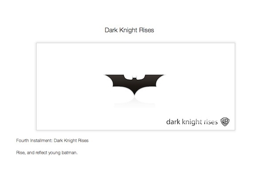Viewport: 266px width, 177px height.
Task: Select the 'Dark Knight Rises' page heading
Action: (129, 31)
